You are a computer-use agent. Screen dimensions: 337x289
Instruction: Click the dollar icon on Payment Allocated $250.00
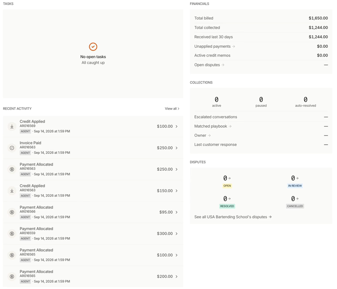pos(12,169)
